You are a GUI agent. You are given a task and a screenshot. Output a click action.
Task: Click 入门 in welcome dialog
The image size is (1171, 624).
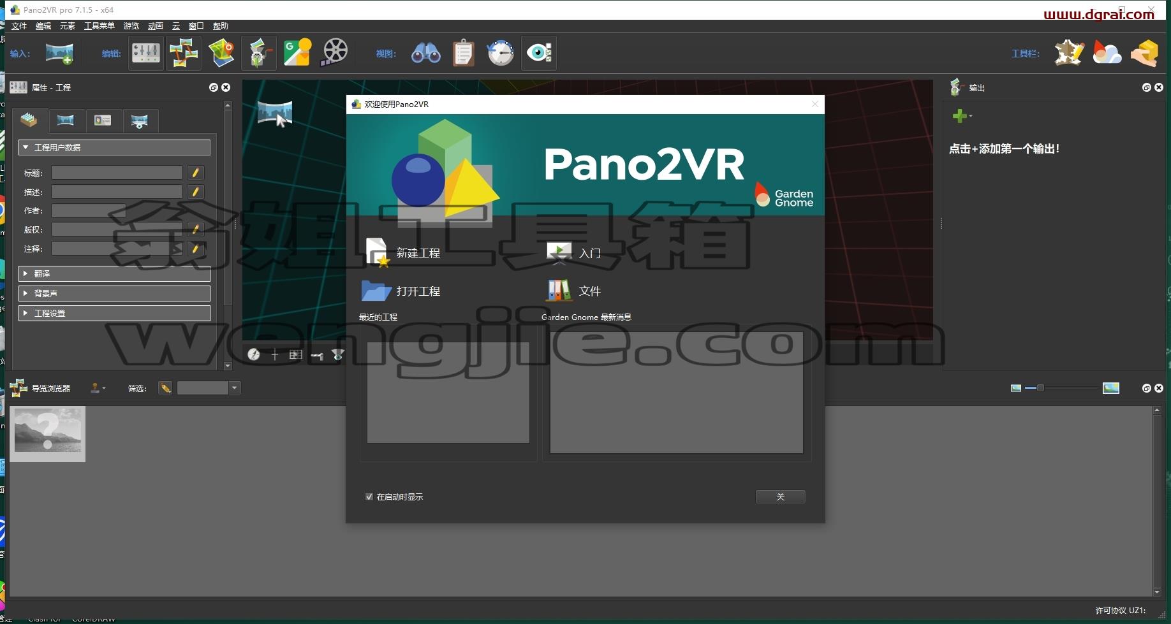coord(574,253)
